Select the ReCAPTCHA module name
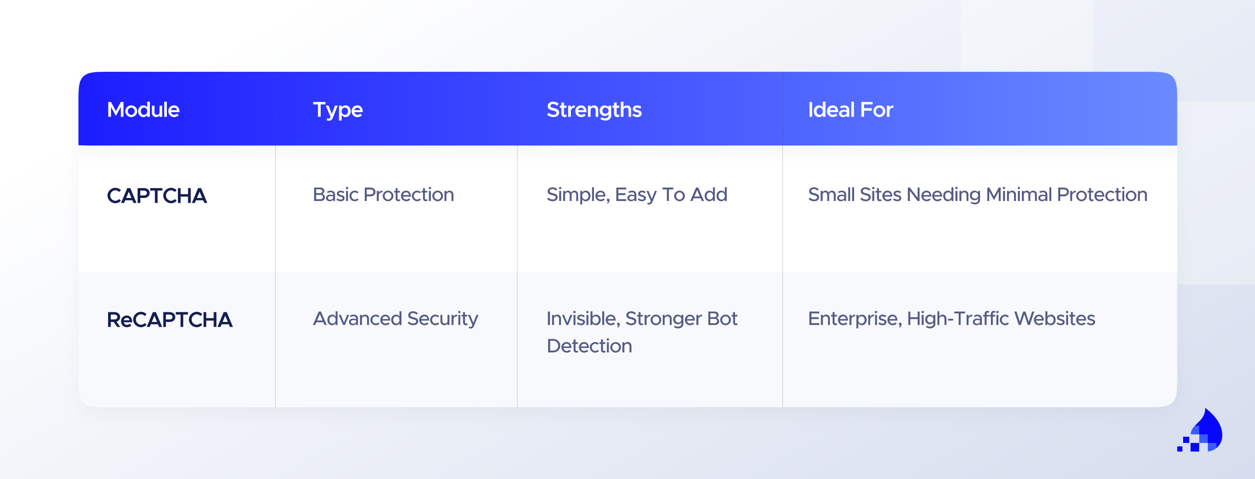The image size is (1255, 479). tap(170, 320)
